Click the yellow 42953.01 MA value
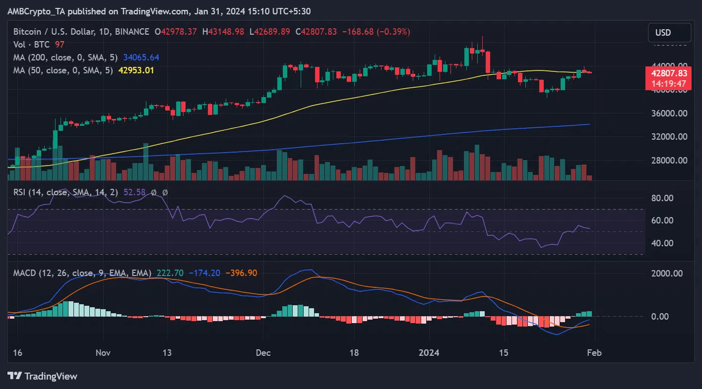This screenshot has width=702, height=389. click(136, 70)
